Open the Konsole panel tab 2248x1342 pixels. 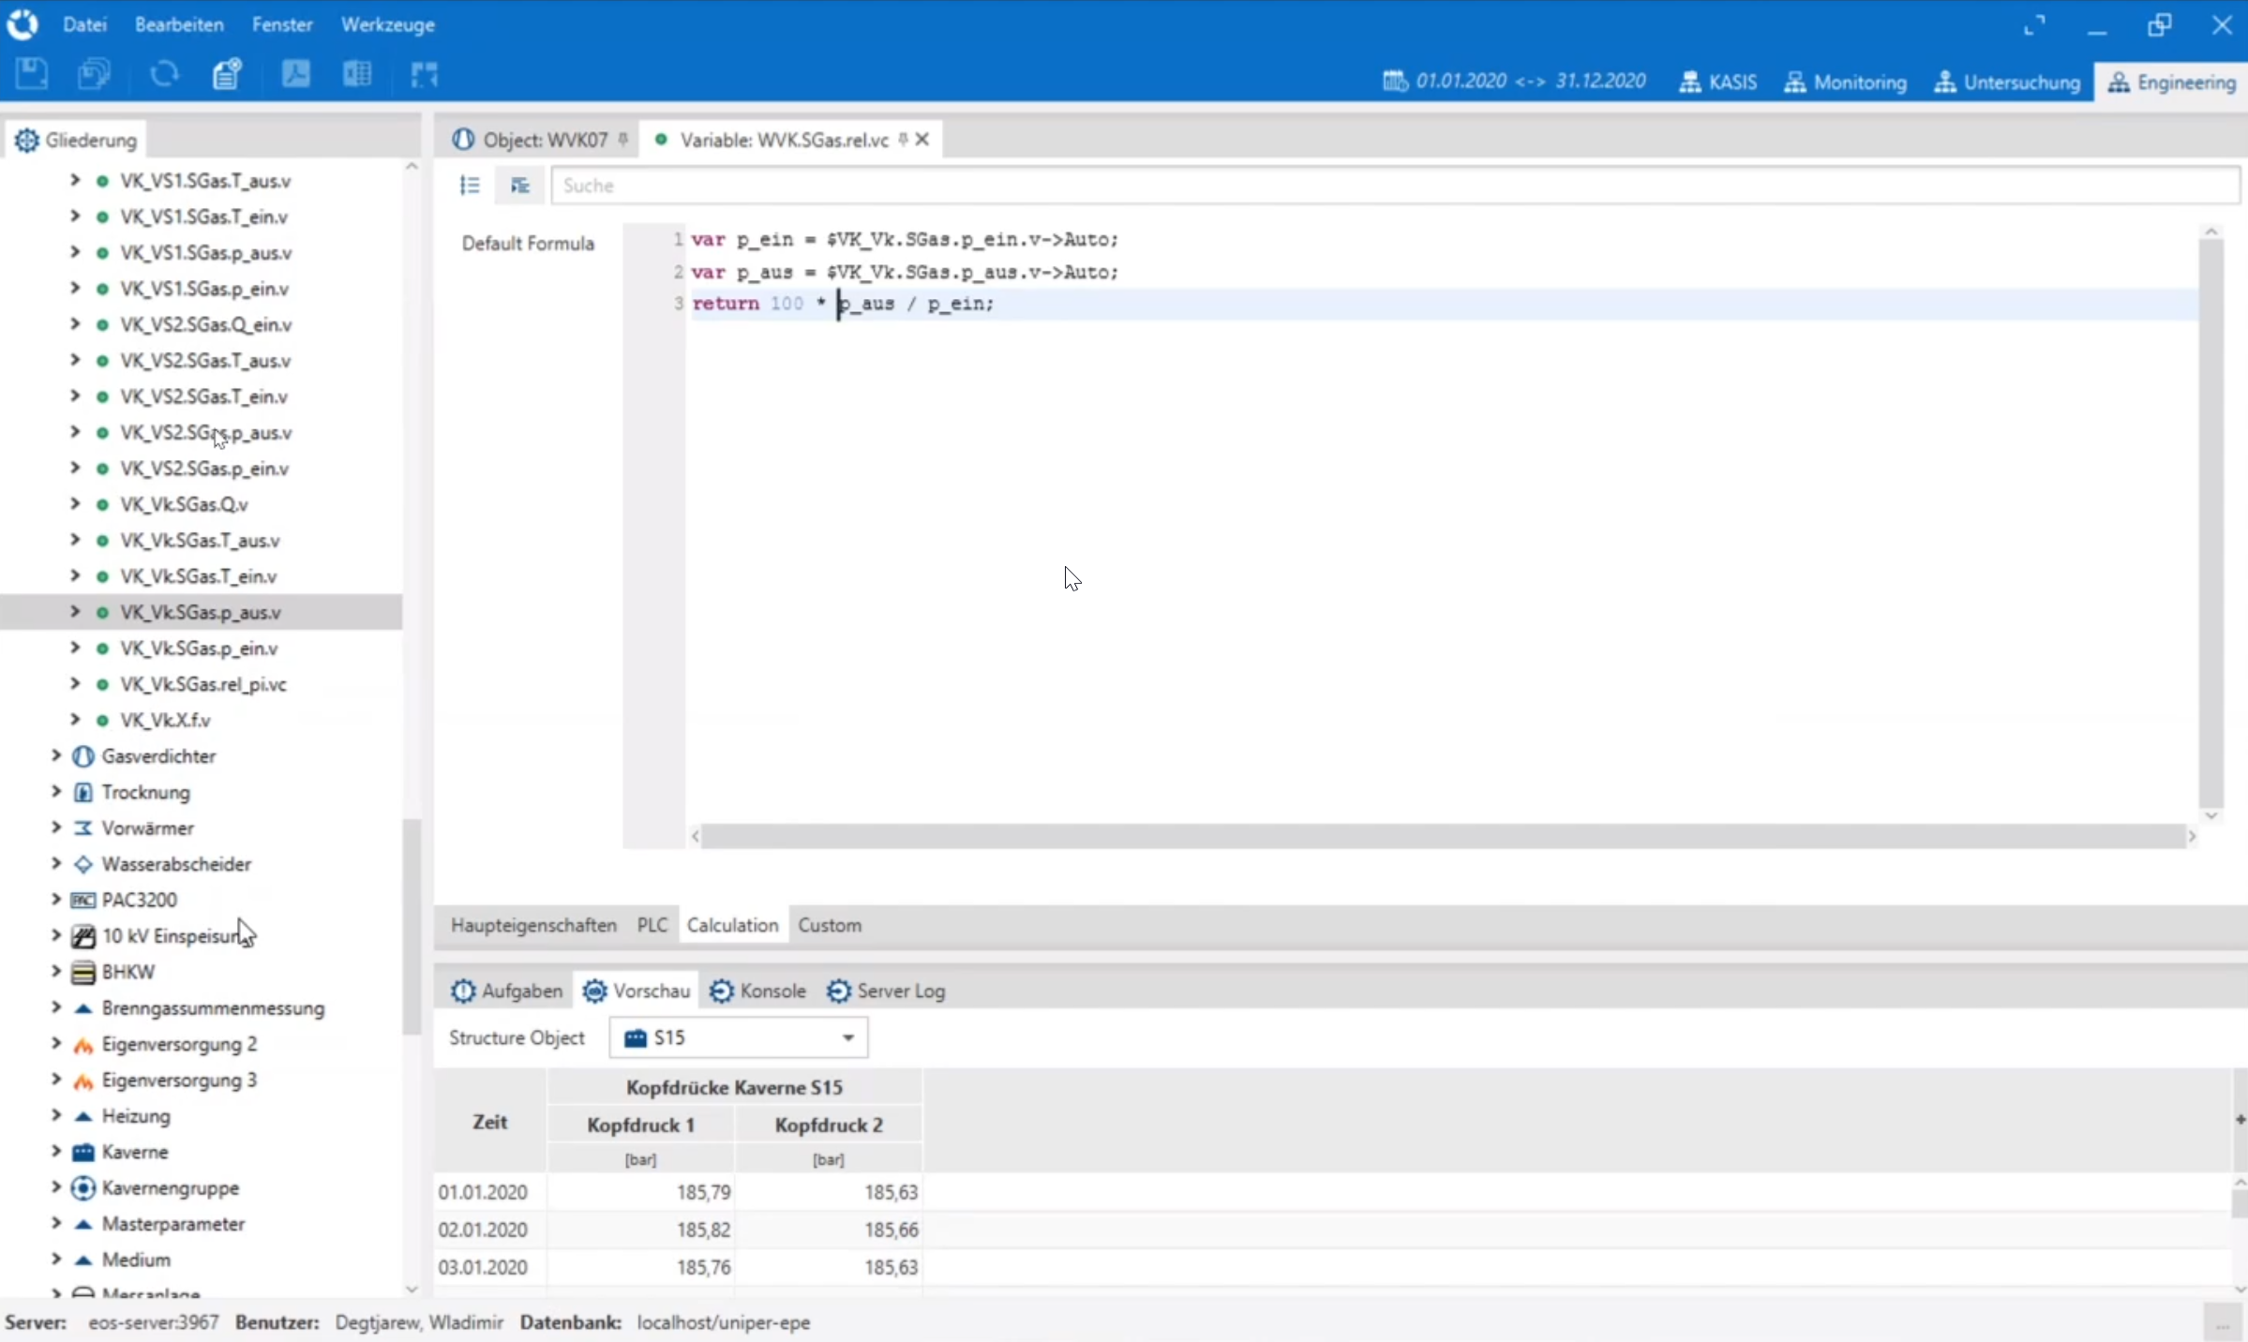757,991
